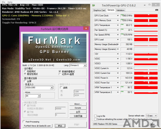Expand GPU Memory Clock sensor dropdown
161x129 pixels.
[118, 20]
